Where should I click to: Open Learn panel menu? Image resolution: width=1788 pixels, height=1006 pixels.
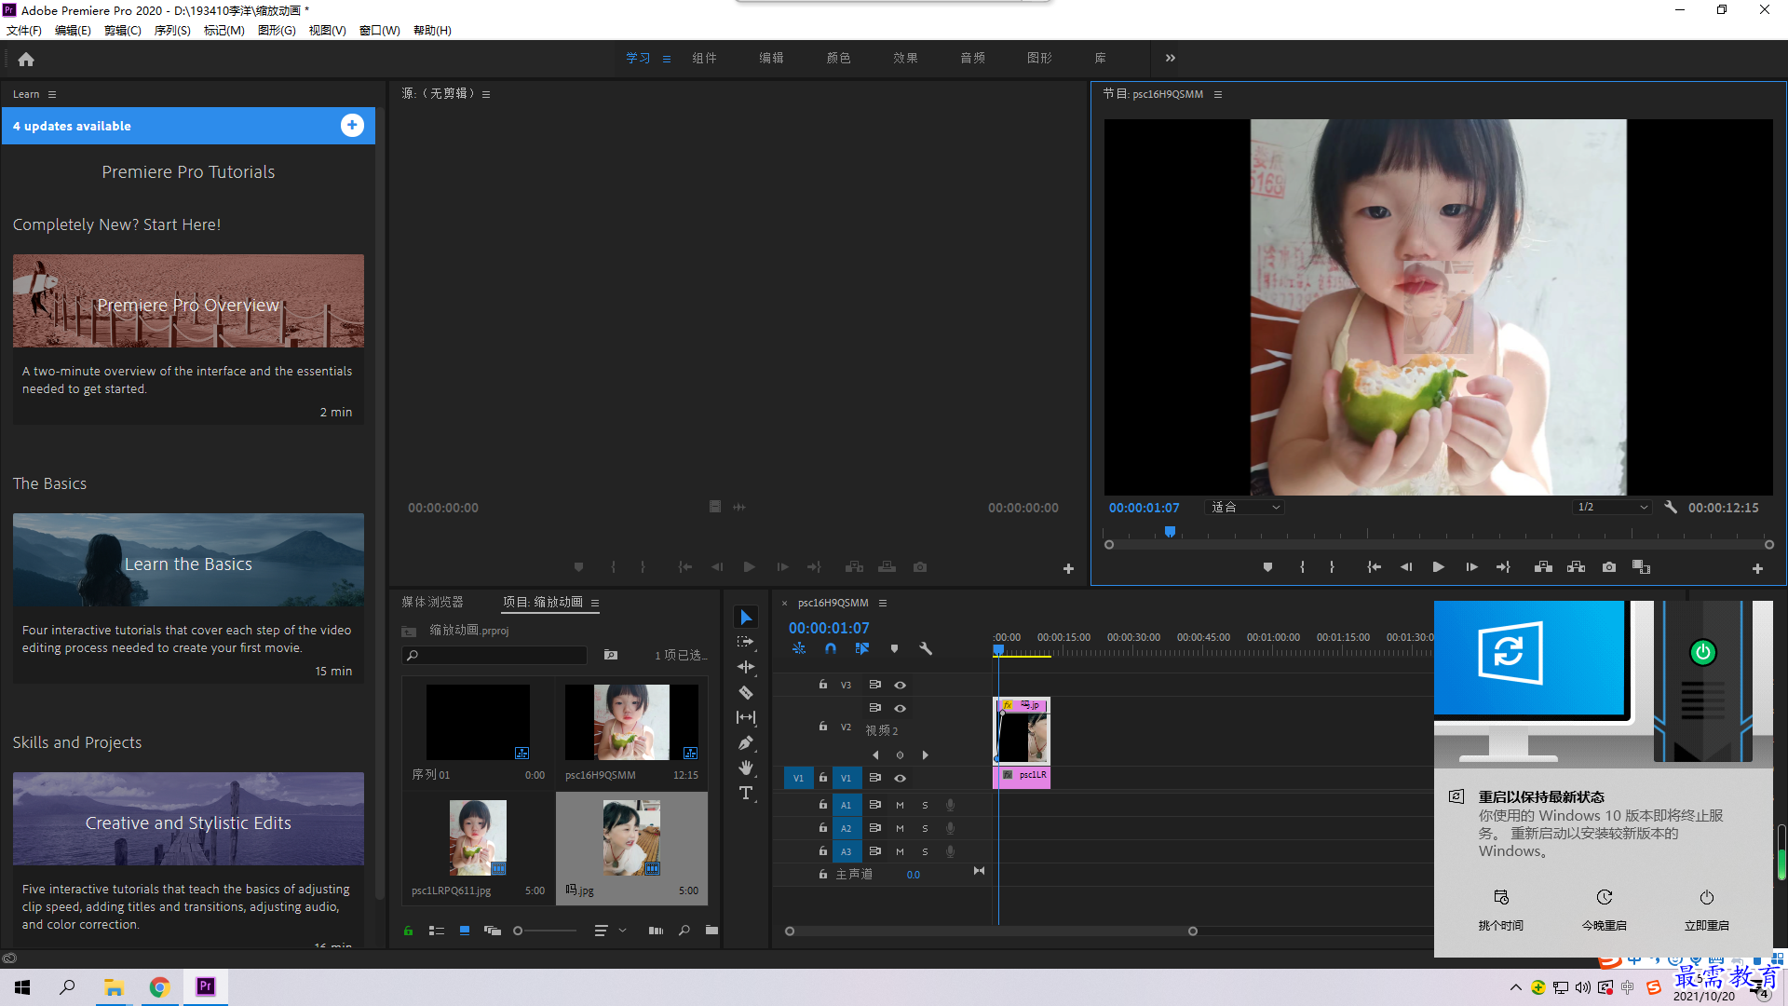[x=52, y=94]
